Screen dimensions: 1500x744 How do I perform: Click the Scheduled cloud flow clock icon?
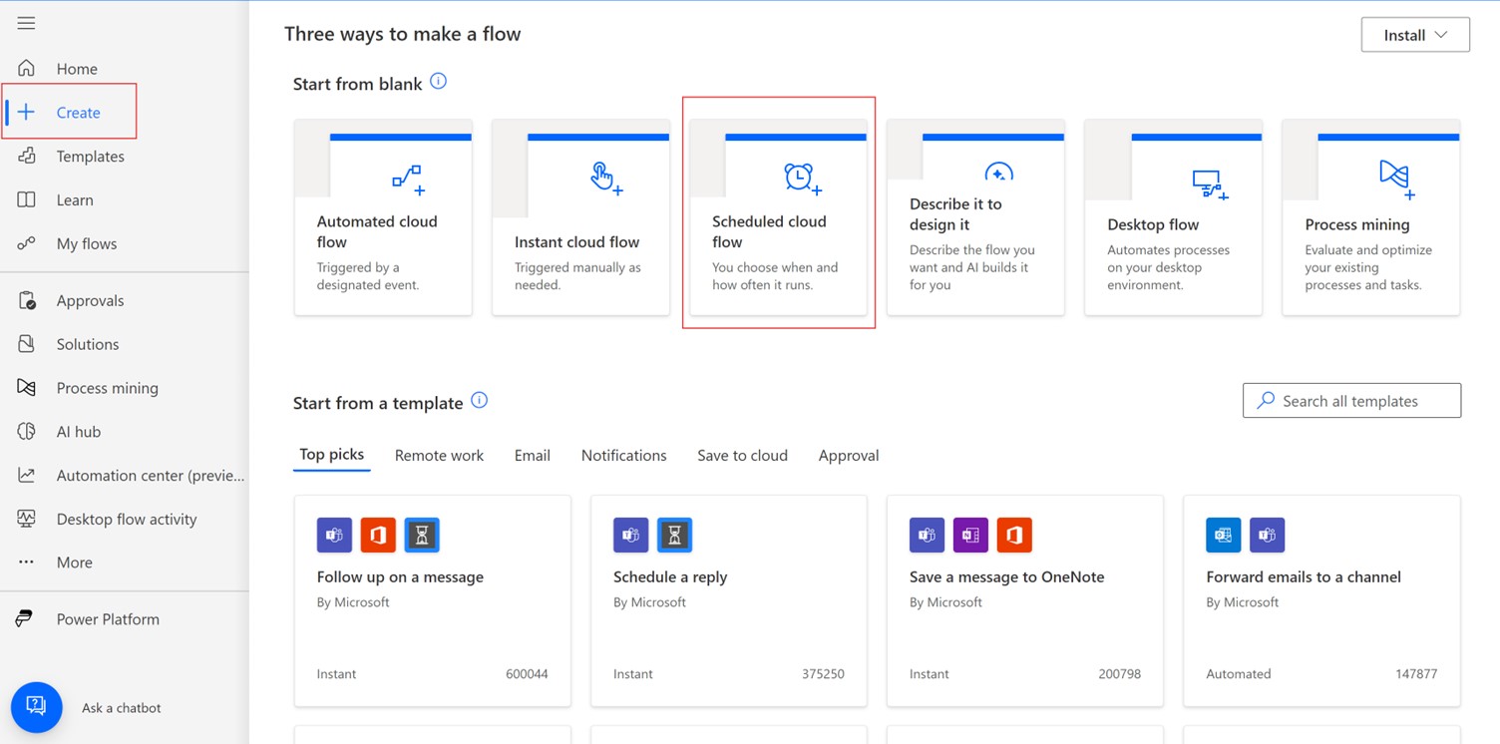click(x=803, y=178)
